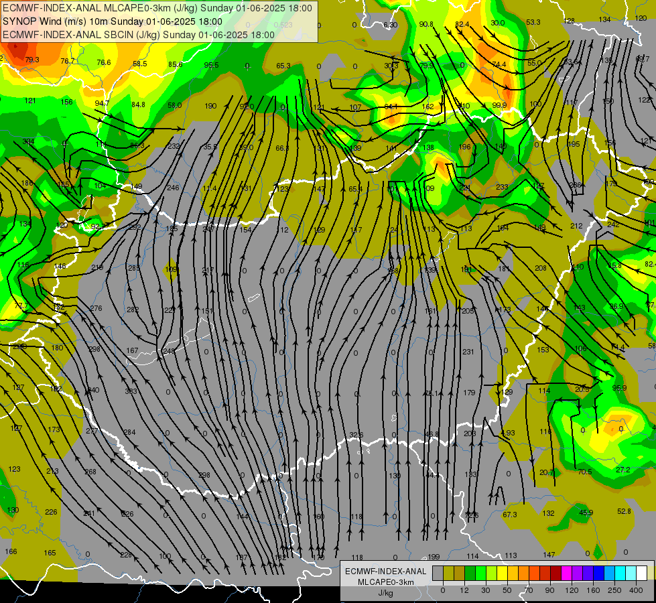Viewport: 656px width, 603px height.
Task: Click the white swatch at the legend's end
Action: pyautogui.click(x=642, y=573)
